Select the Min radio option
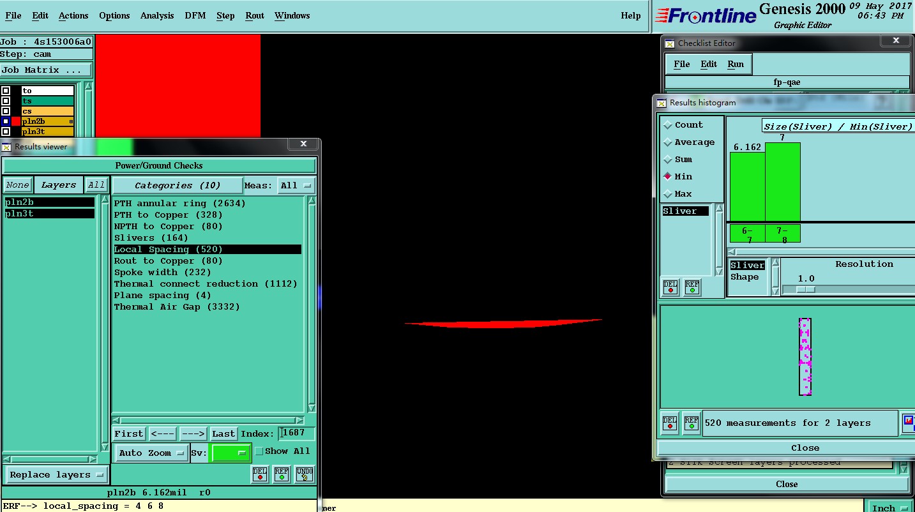The image size is (915, 512). coord(668,177)
